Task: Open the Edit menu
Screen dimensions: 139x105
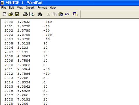Action: (x=11, y=8)
